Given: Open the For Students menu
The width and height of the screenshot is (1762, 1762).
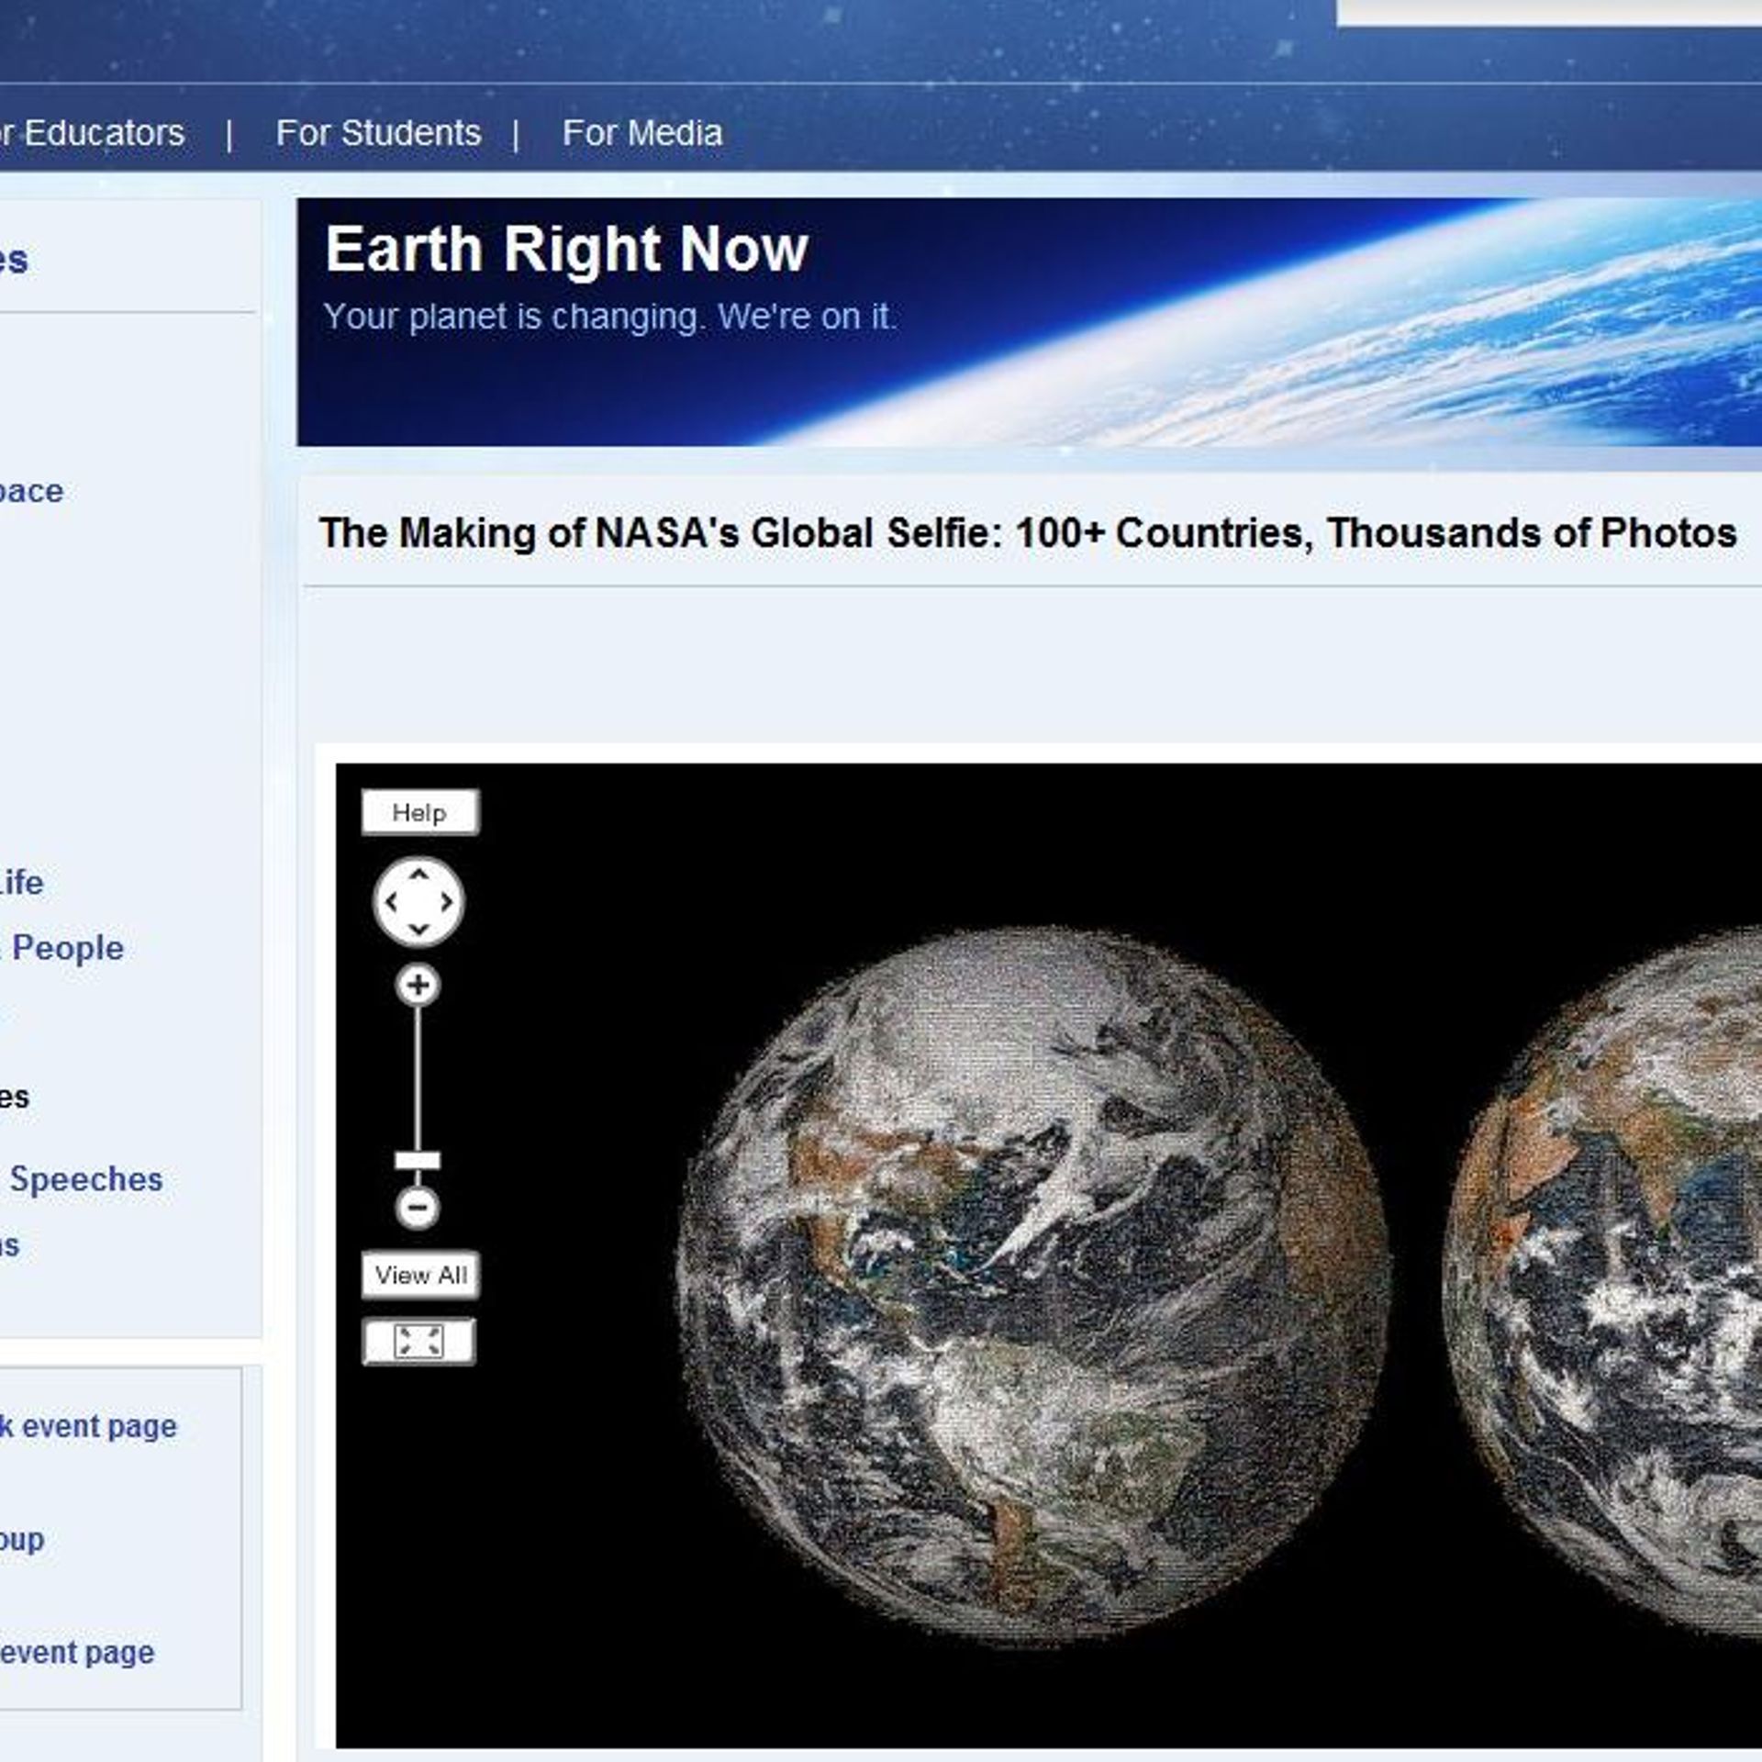Looking at the screenshot, I should coord(378,132).
